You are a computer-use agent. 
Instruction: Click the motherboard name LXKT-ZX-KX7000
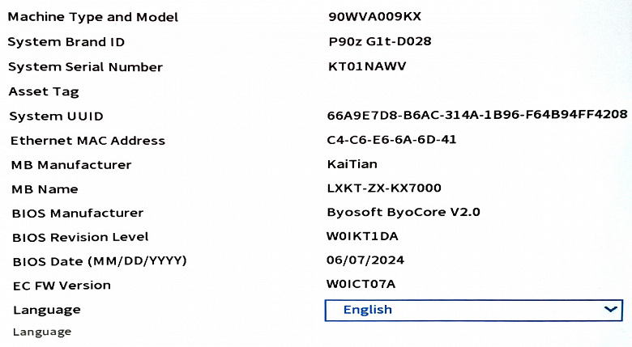(384, 188)
